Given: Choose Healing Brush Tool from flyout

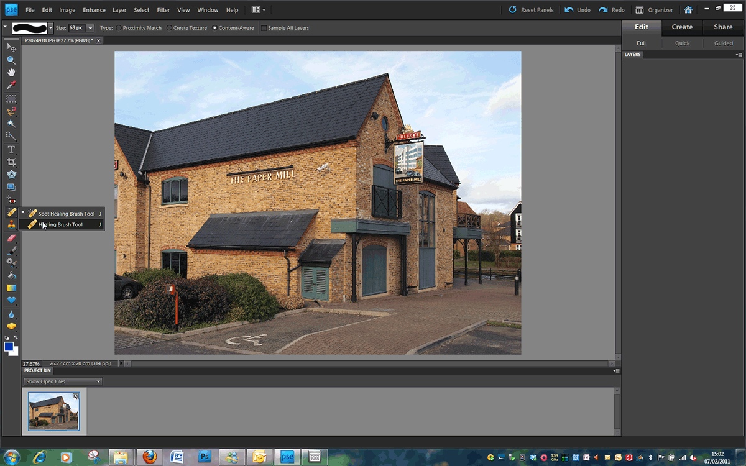Looking at the screenshot, I should [60, 224].
